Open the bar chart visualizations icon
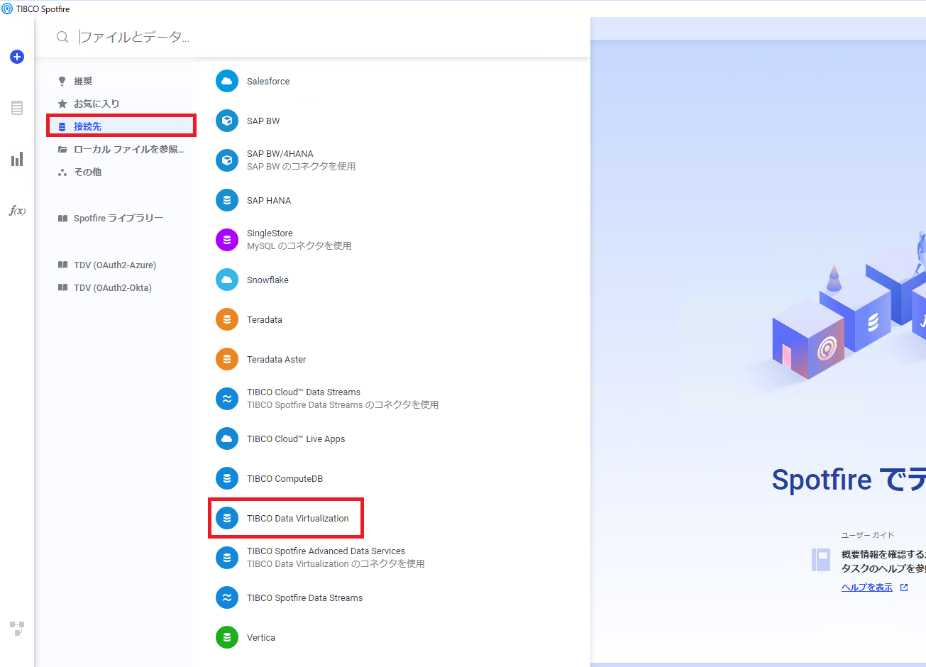 click(17, 159)
